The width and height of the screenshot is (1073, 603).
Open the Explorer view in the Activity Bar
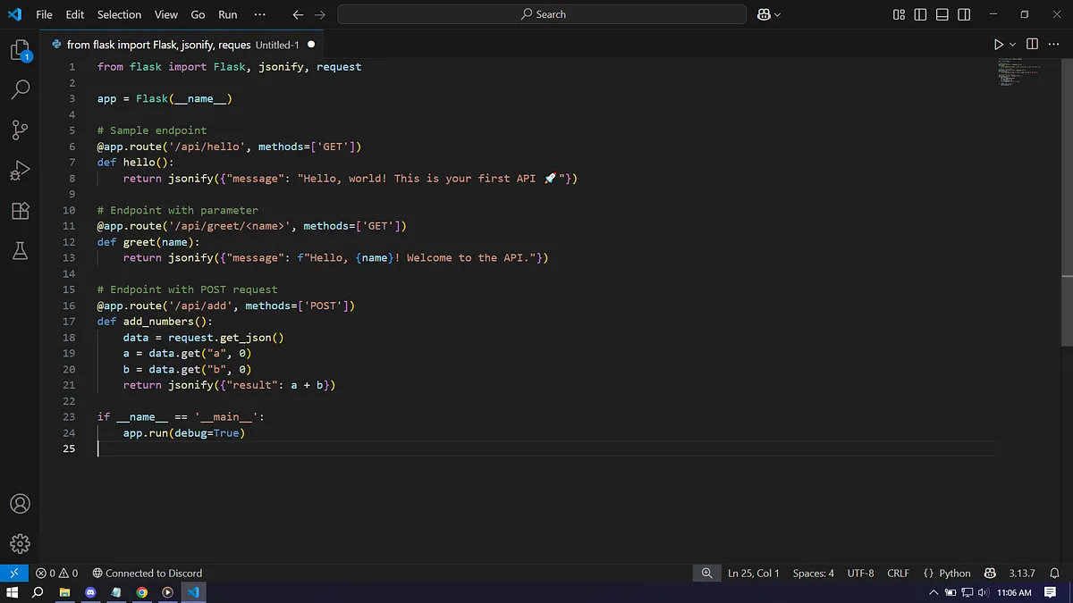(20, 49)
